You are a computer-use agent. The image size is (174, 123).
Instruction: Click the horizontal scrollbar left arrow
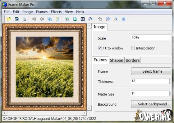coord(5,113)
